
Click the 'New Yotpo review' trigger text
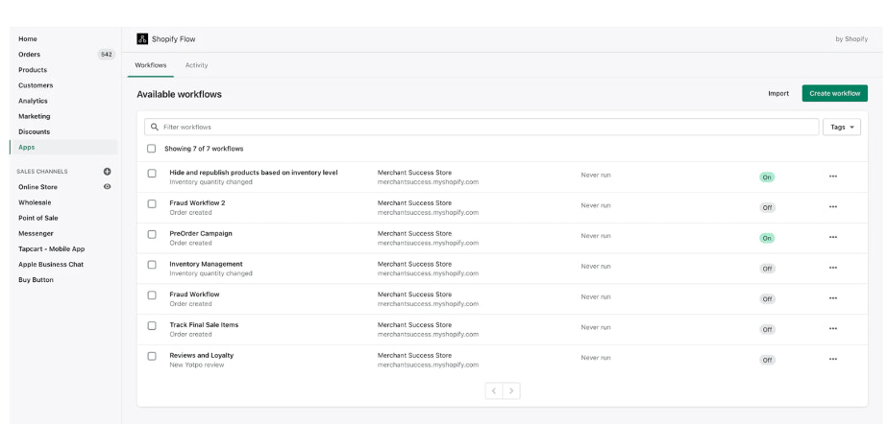(x=197, y=365)
